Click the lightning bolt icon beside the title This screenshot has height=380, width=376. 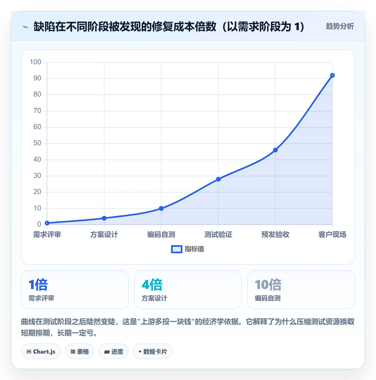pyautogui.click(x=26, y=27)
